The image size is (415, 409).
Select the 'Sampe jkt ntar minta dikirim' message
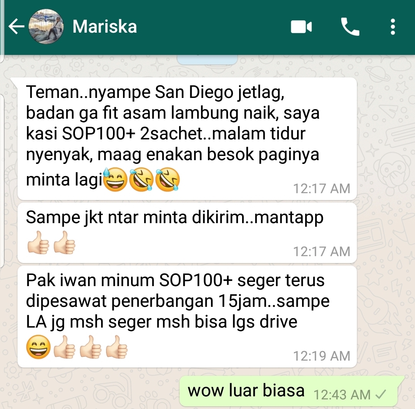(x=187, y=233)
